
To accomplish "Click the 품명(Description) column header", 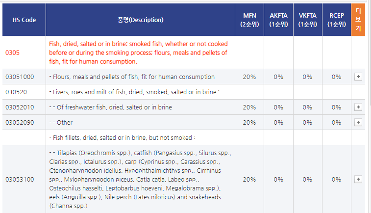I will (141, 20).
